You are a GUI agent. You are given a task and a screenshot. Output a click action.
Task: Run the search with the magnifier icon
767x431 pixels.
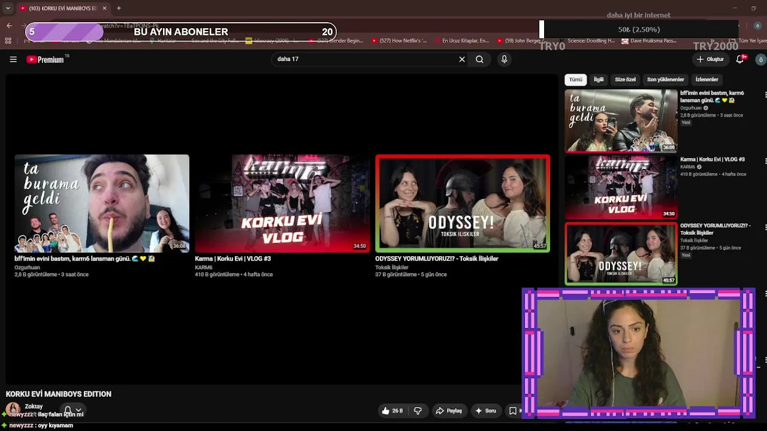pyautogui.click(x=479, y=59)
